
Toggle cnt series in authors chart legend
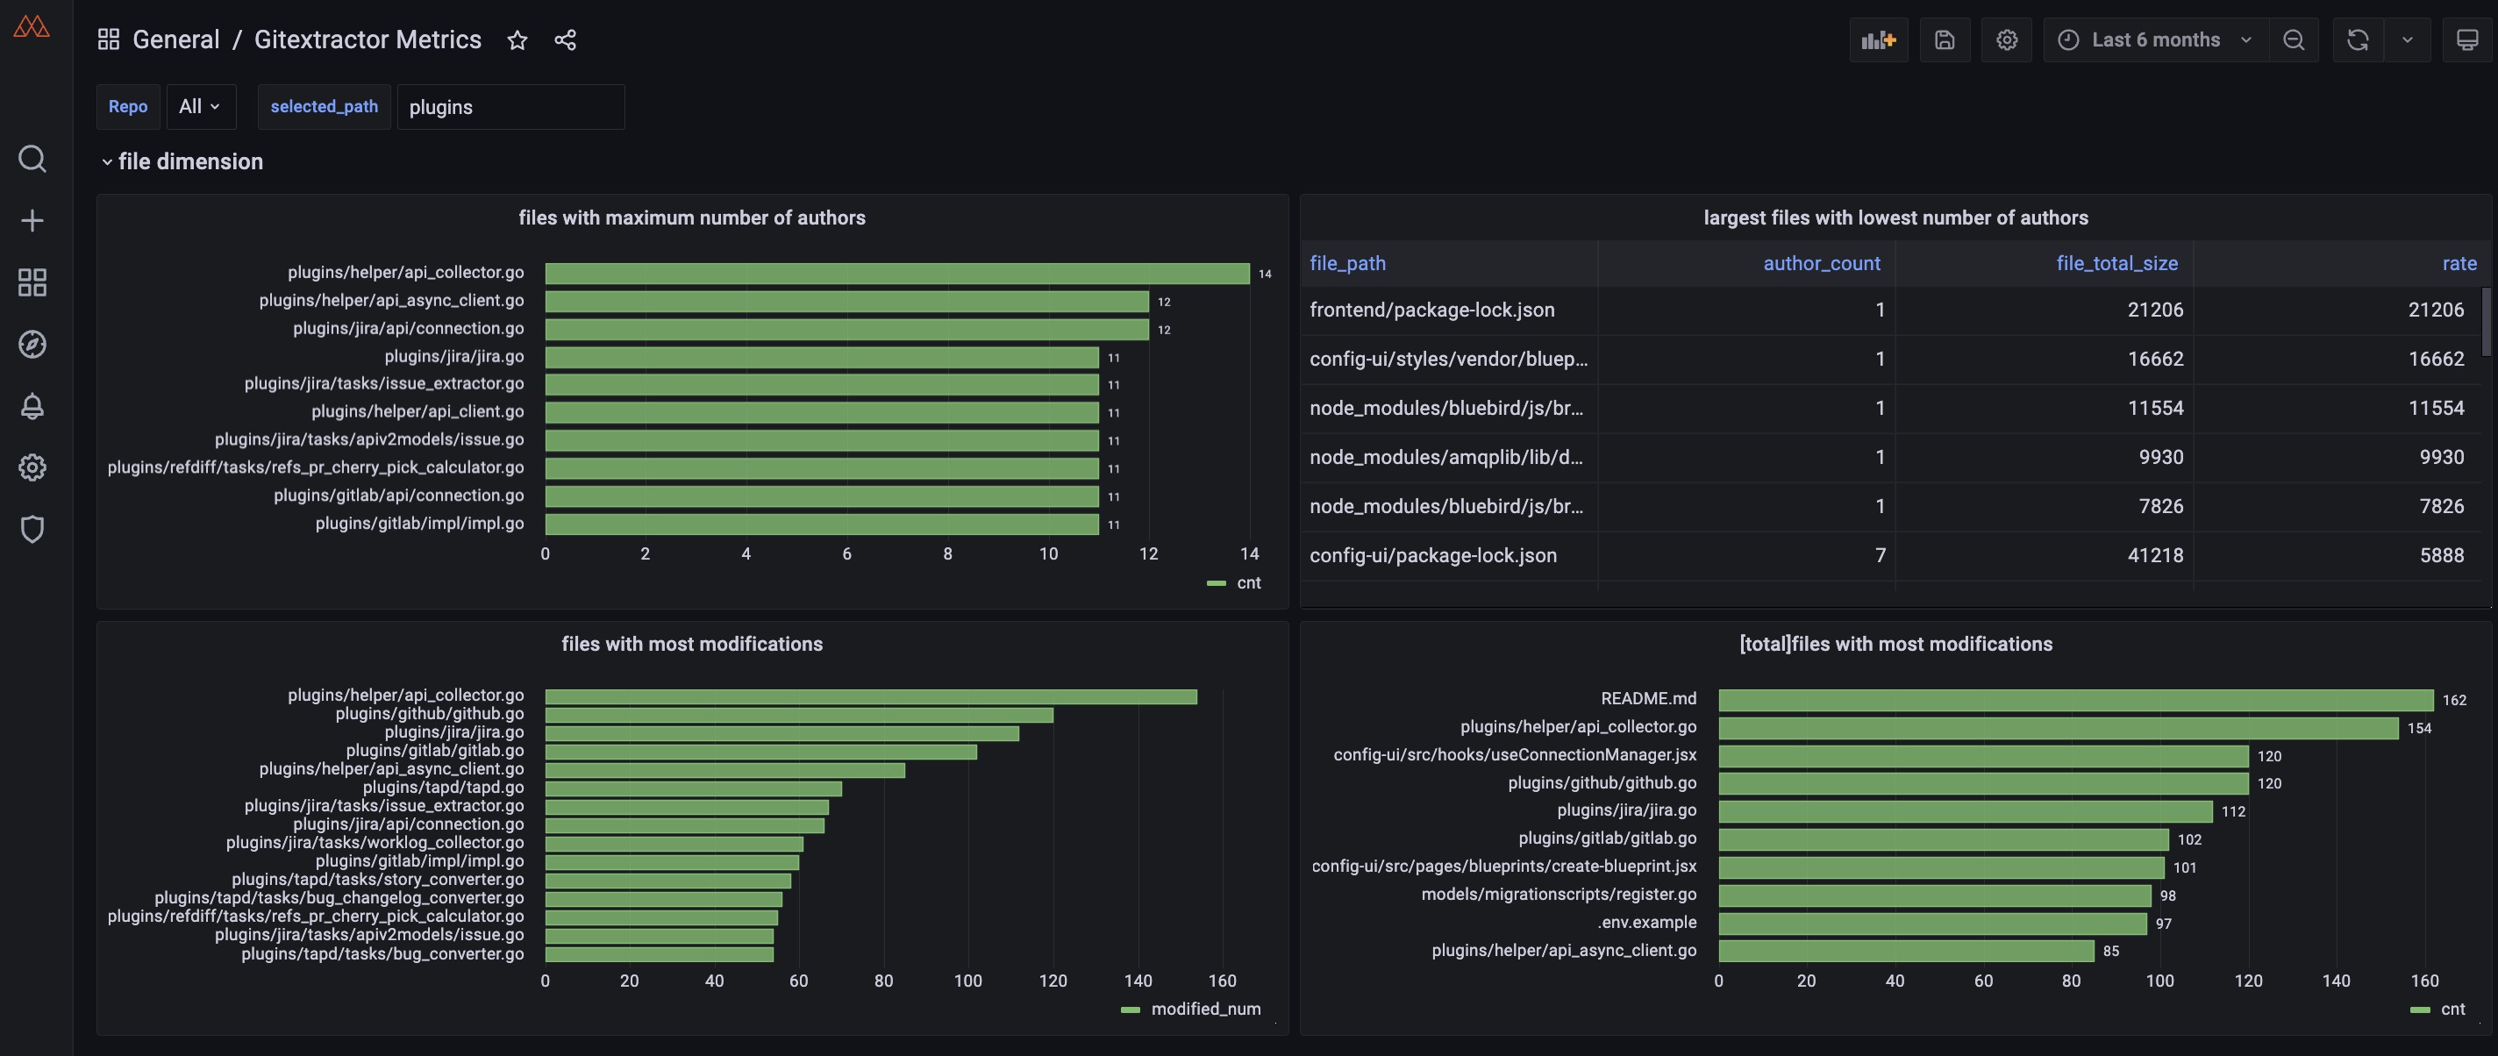1247,582
